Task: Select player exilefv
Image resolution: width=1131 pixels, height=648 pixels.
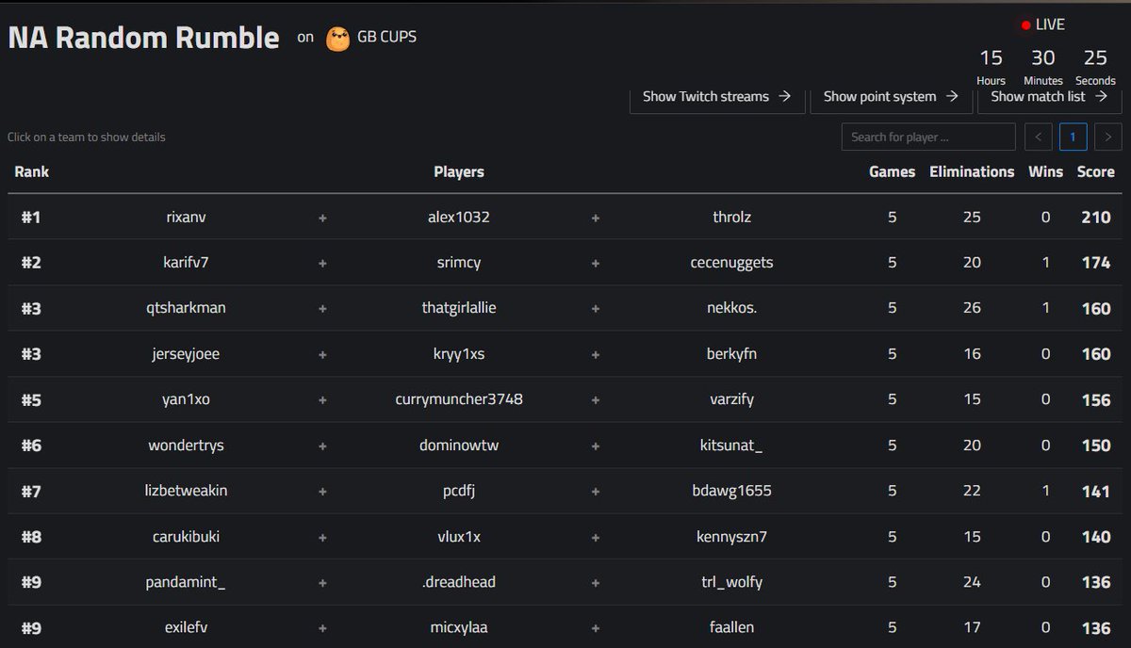Action: point(186,627)
